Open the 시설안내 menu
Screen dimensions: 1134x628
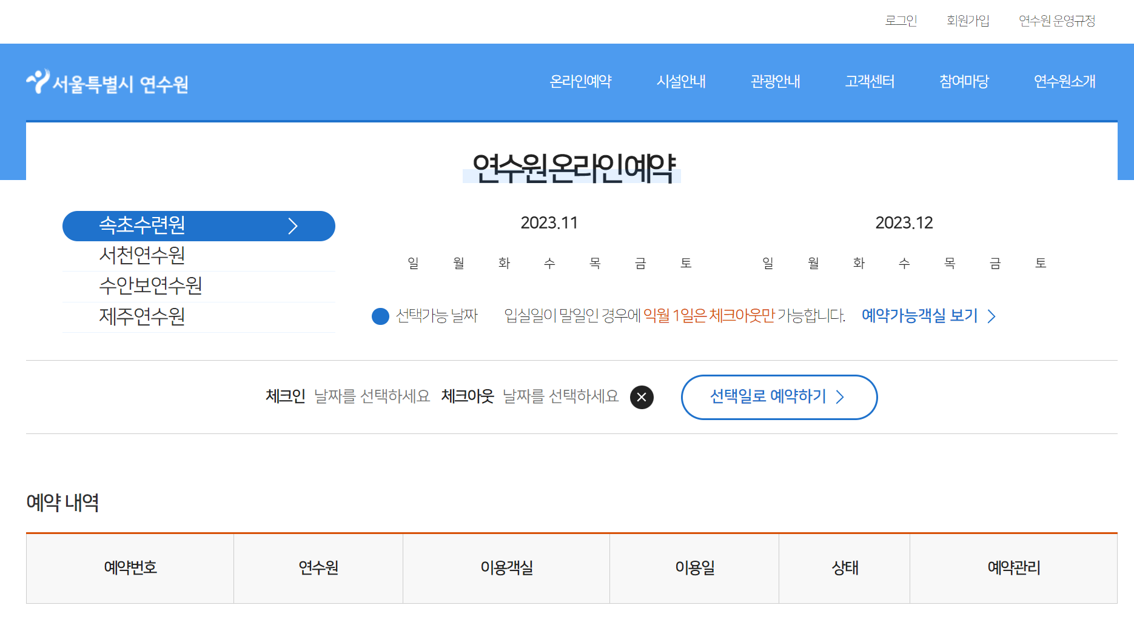(x=681, y=82)
